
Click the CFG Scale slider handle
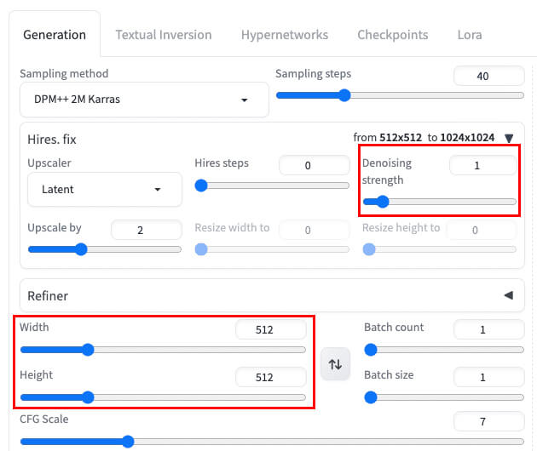(x=128, y=441)
